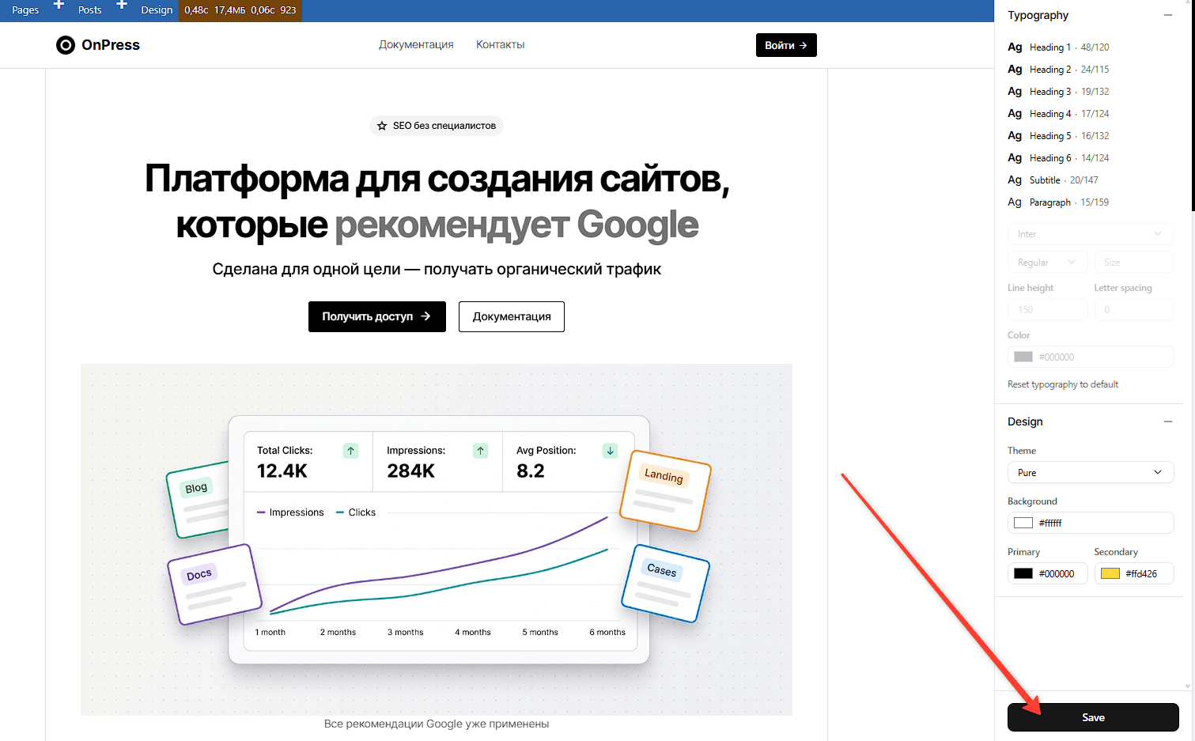1195x741 pixels.
Task: Click the debug stats bar showing 0,48c
Action: tap(240, 10)
